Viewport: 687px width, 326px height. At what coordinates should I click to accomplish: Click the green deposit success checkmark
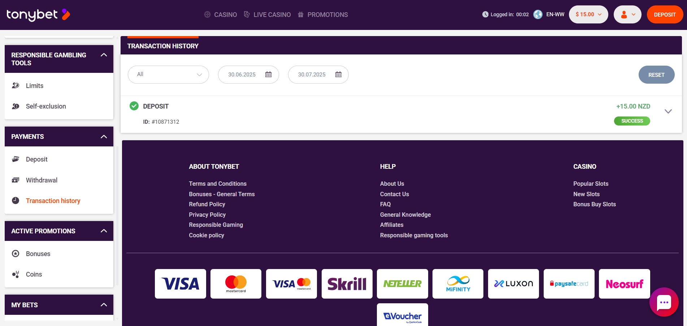(134, 106)
